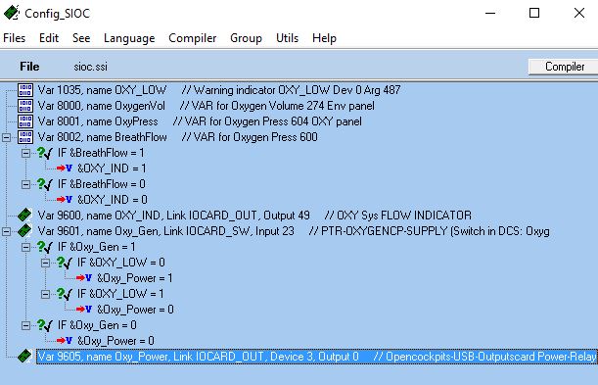Open the See menu
Screen dimensions: 598x385
click(81, 38)
